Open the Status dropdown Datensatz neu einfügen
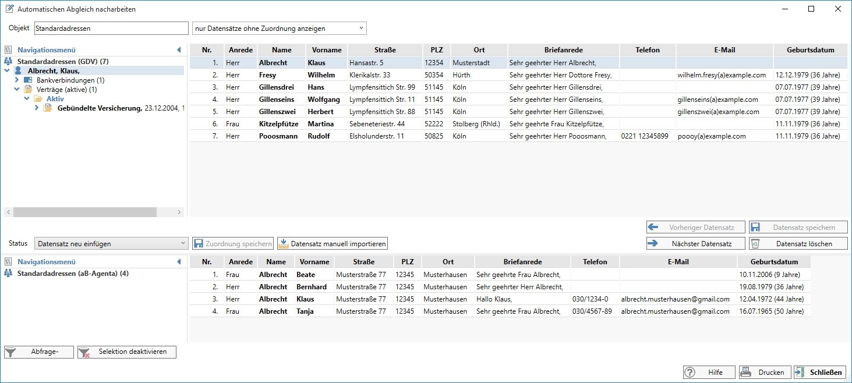 (x=111, y=244)
